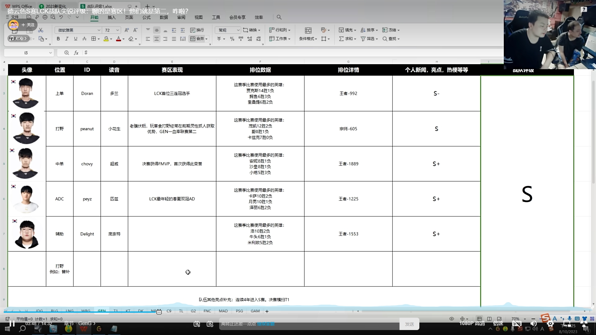Click the 关注 follow button
This screenshot has width=596, height=335.
[28, 25]
